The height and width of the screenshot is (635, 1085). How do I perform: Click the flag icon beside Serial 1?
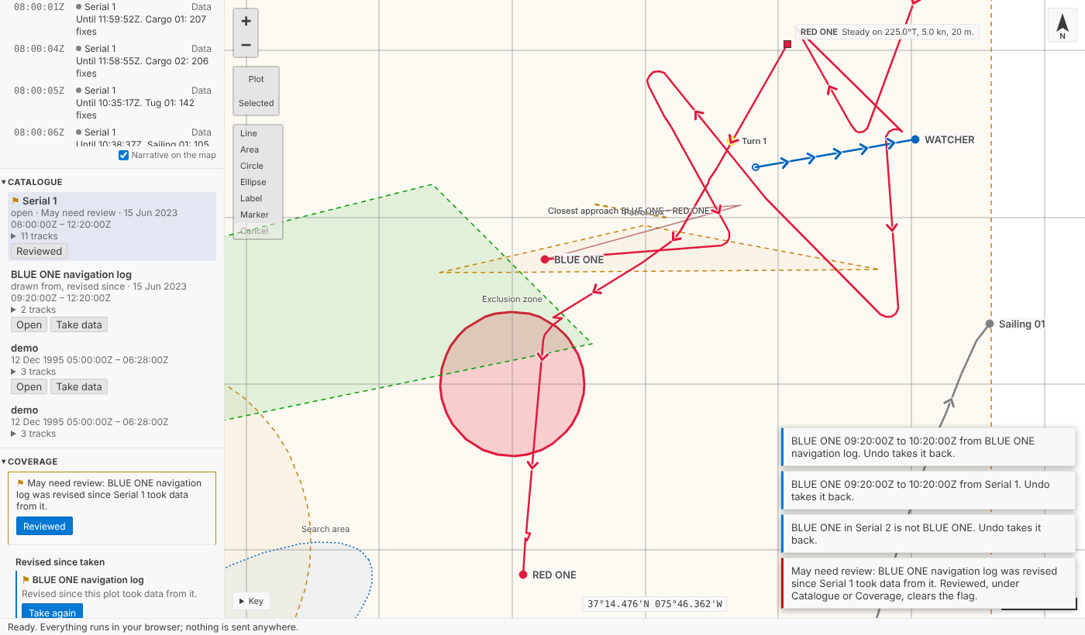[15, 201]
